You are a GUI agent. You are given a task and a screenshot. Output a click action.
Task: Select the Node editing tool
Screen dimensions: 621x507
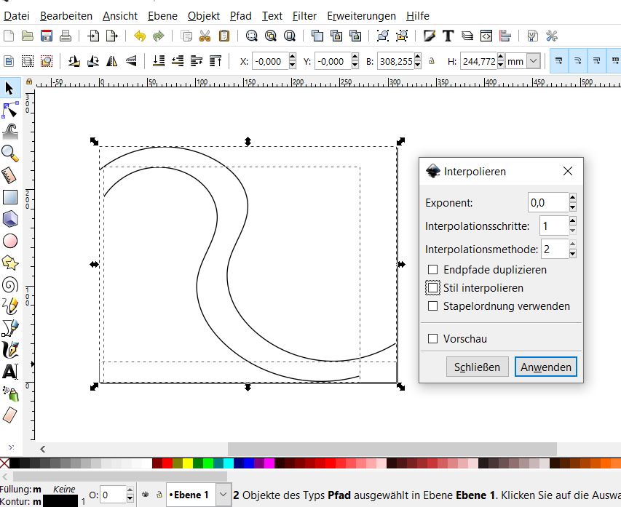click(10, 110)
